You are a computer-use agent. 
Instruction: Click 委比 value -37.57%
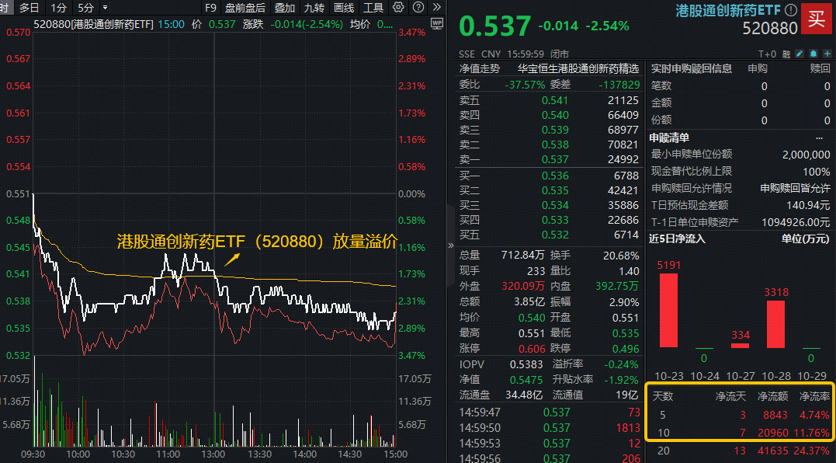(x=525, y=84)
